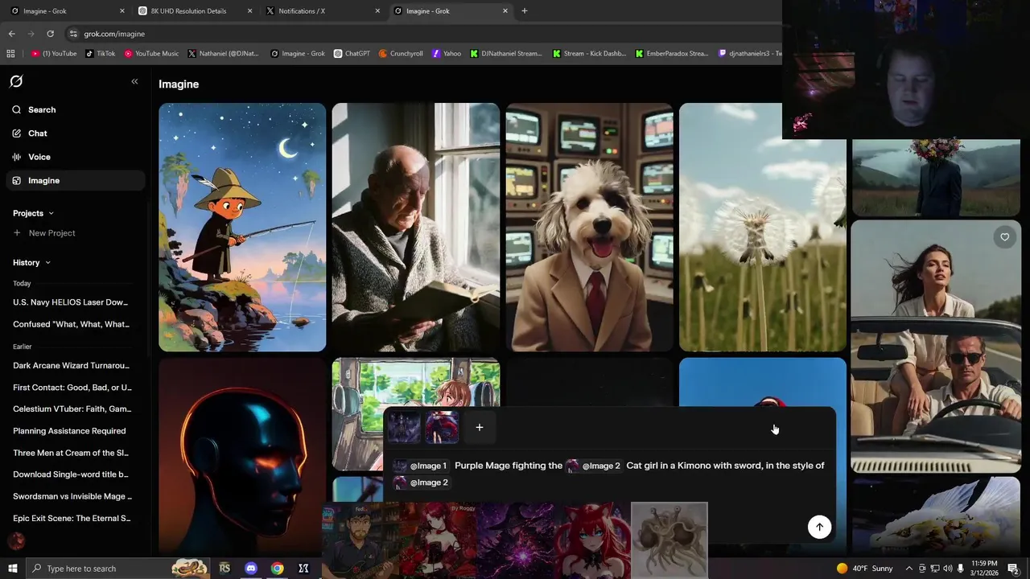Close the '8K UHD Resolution Details' tab
Image resolution: width=1030 pixels, height=579 pixels.
[x=249, y=11]
